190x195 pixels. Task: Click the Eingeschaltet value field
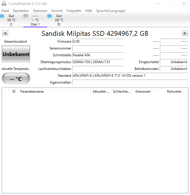click(174, 62)
